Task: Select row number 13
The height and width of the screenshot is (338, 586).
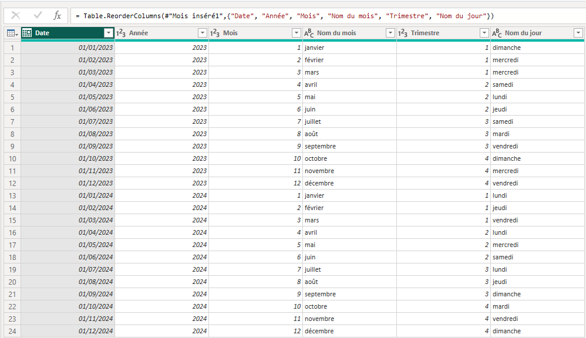Action: click(12, 195)
